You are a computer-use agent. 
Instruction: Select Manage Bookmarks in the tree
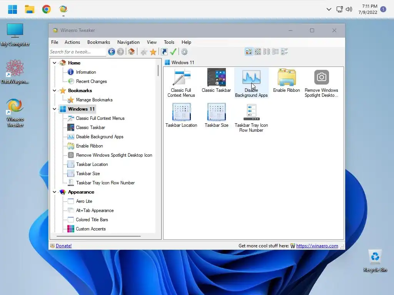click(x=94, y=100)
